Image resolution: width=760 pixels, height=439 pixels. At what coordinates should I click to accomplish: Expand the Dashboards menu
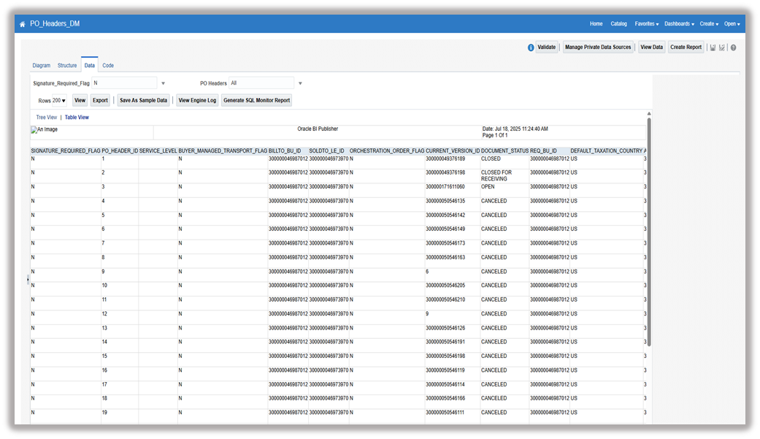(679, 23)
